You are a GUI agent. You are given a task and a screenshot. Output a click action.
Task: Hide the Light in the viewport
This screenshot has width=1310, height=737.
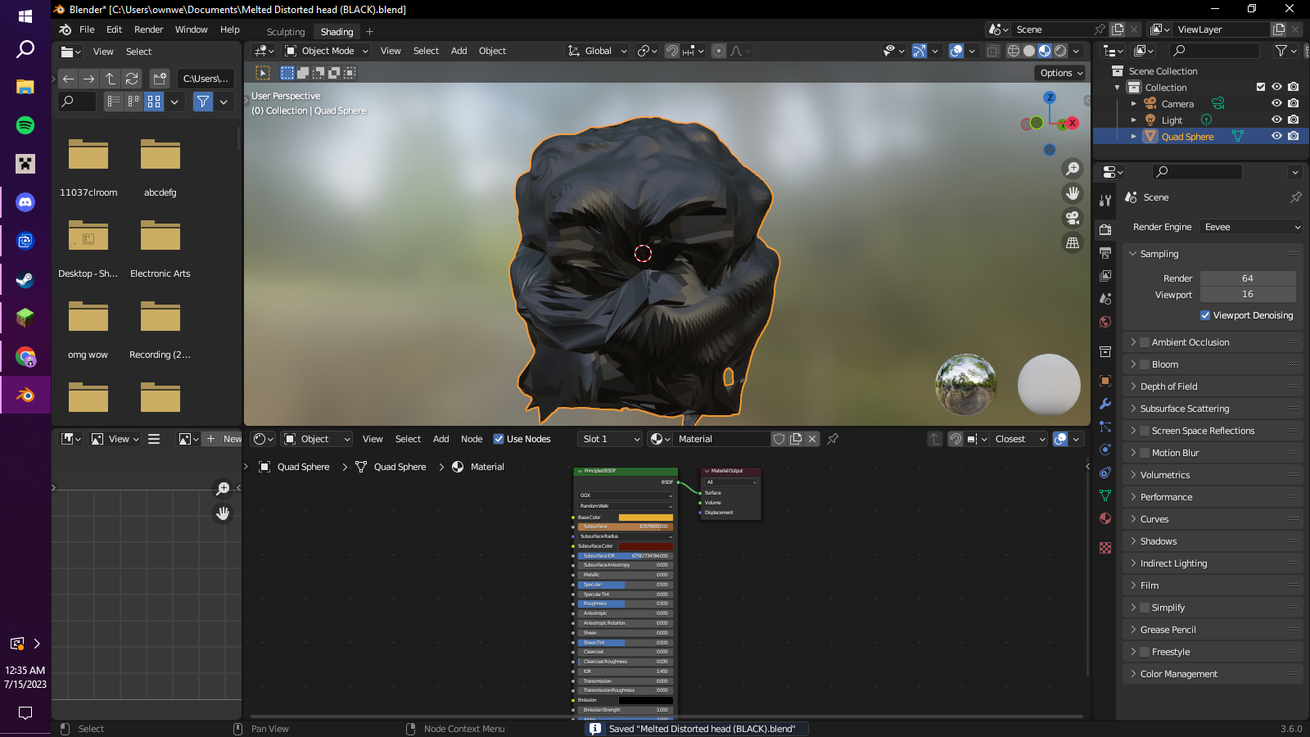click(x=1276, y=120)
